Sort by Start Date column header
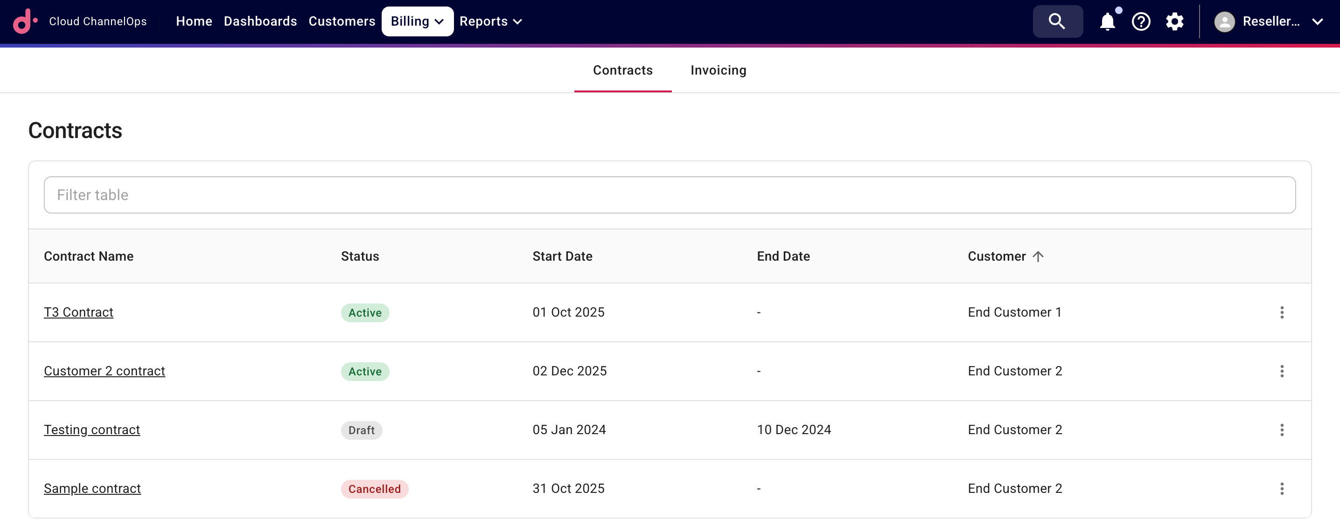This screenshot has width=1340, height=526. click(x=562, y=256)
